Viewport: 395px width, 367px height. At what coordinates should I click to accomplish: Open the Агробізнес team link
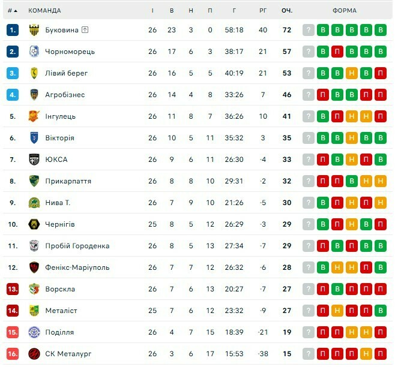point(65,95)
